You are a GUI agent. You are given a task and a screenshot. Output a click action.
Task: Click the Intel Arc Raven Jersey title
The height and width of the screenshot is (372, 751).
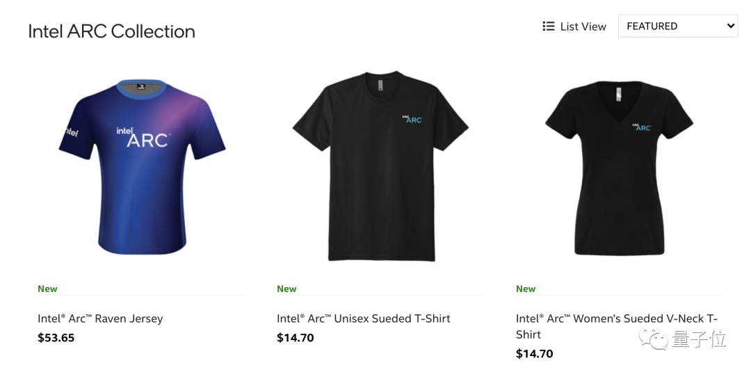tap(100, 318)
